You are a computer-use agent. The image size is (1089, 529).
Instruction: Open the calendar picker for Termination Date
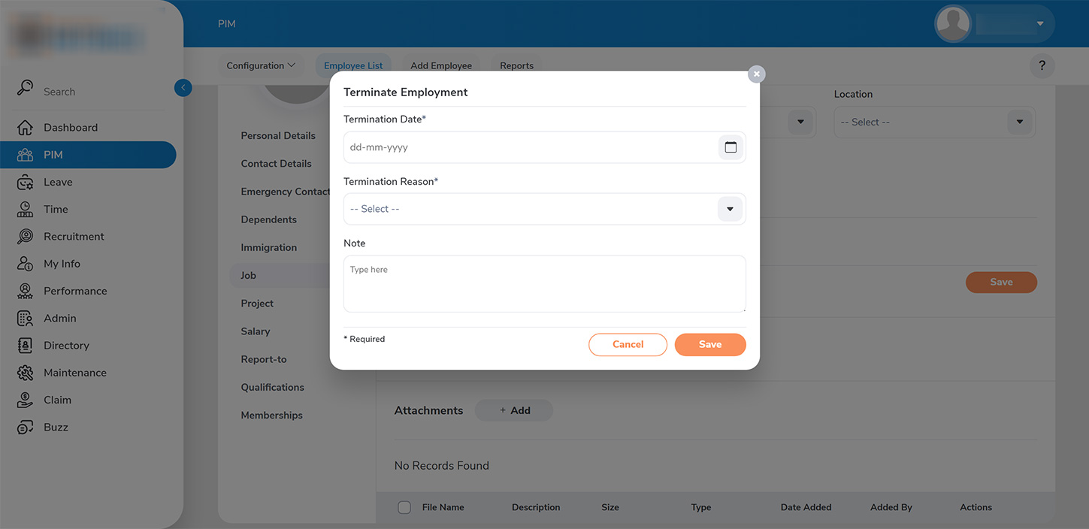pos(731,147)
